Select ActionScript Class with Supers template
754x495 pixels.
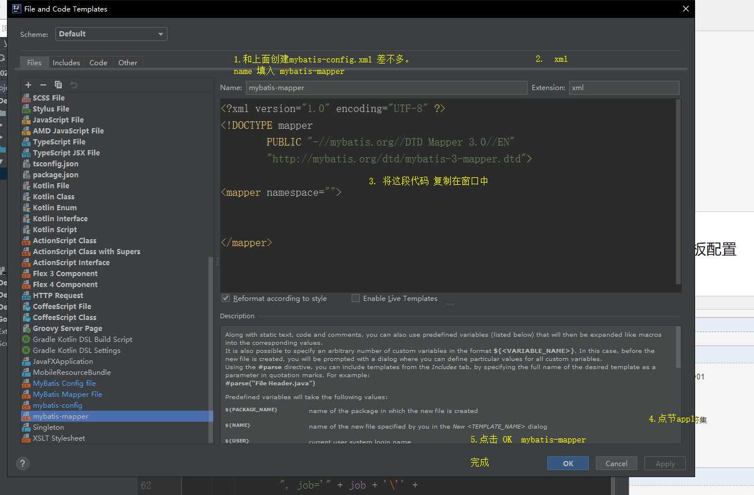pos(117,252)
